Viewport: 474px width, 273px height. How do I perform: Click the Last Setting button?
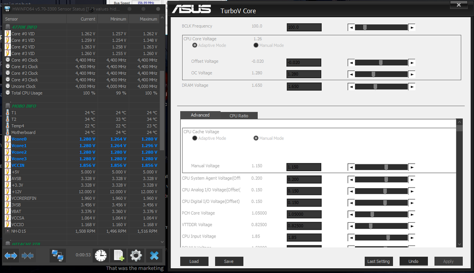pyautogui.click(x=379, y=261)
